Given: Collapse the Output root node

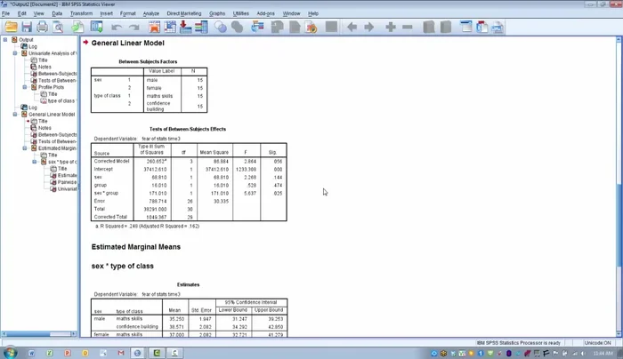Looking at the screenshot, I should point(5,40).
